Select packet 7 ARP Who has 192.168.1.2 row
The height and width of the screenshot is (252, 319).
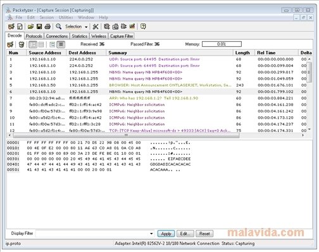point(156,99)
